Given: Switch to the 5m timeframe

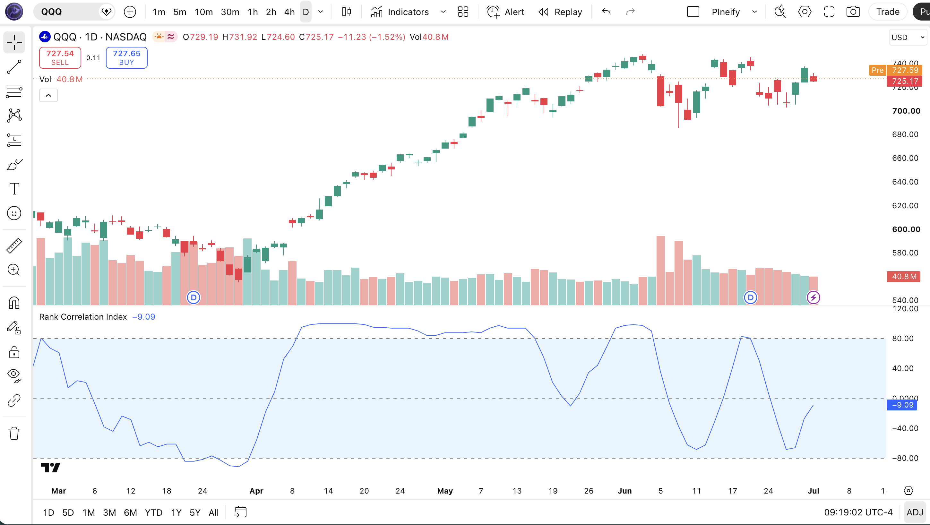Looking at the screenshot, I should [180, 12].
